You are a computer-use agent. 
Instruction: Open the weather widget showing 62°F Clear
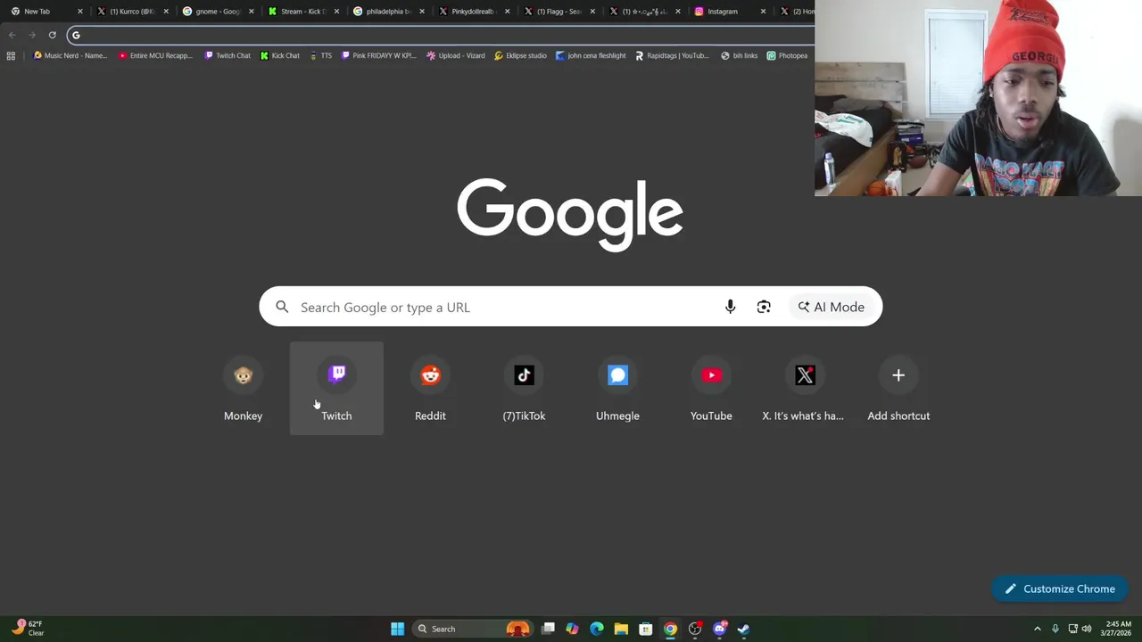[x=29, y=629]
